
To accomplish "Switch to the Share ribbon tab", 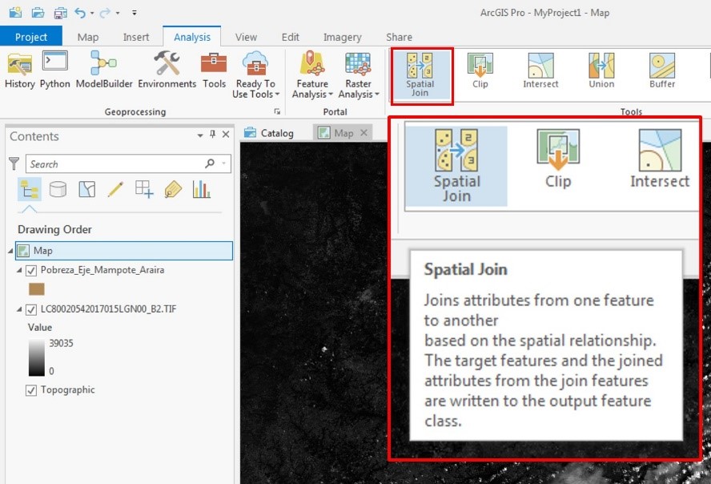I will tap(399, 37).
